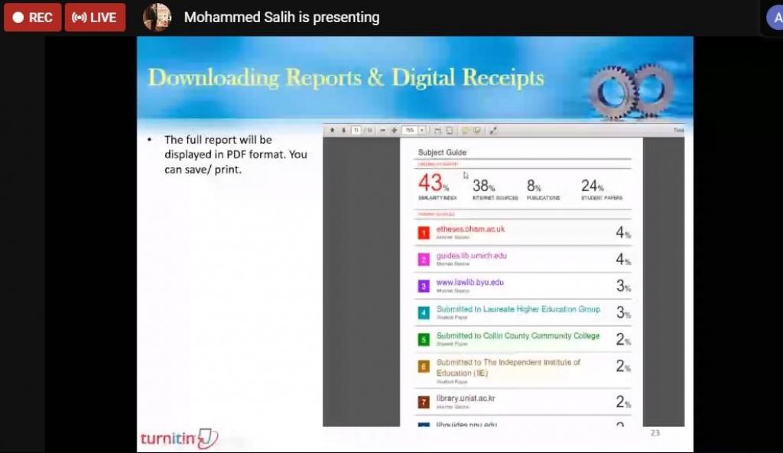Image resolution: width=783 pixels, height=453 pixels.
Task: Zoom out using the minus icon
Action: tap(382, 131)
